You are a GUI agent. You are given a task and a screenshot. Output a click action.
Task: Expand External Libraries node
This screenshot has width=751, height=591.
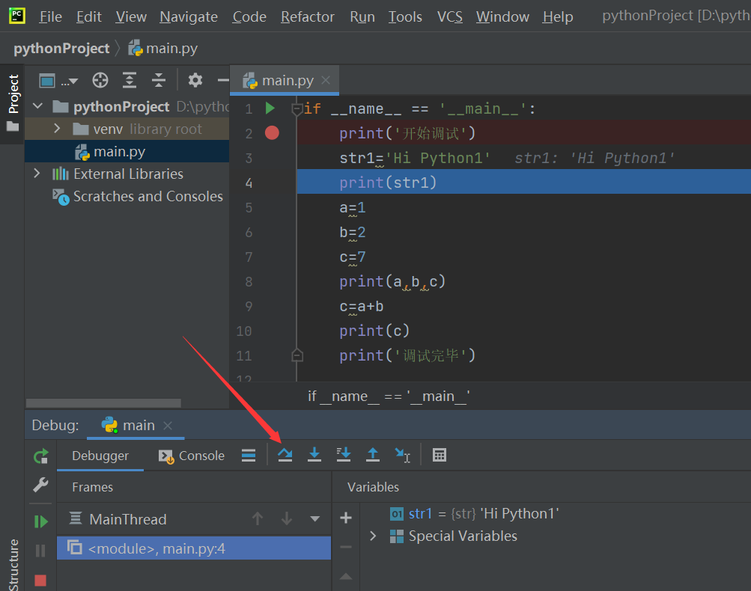pyautogui.click(x=37, y=173)
